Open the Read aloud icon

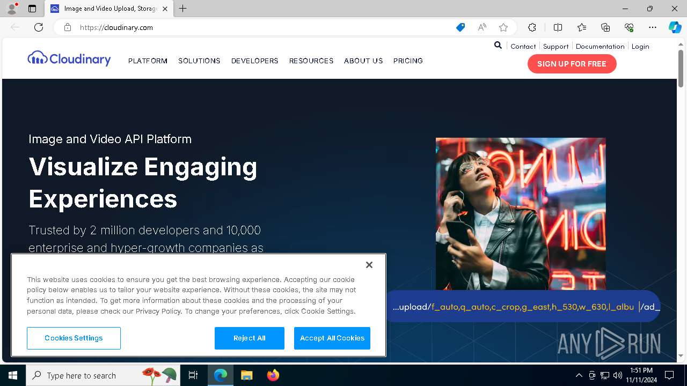pos(482,27)
